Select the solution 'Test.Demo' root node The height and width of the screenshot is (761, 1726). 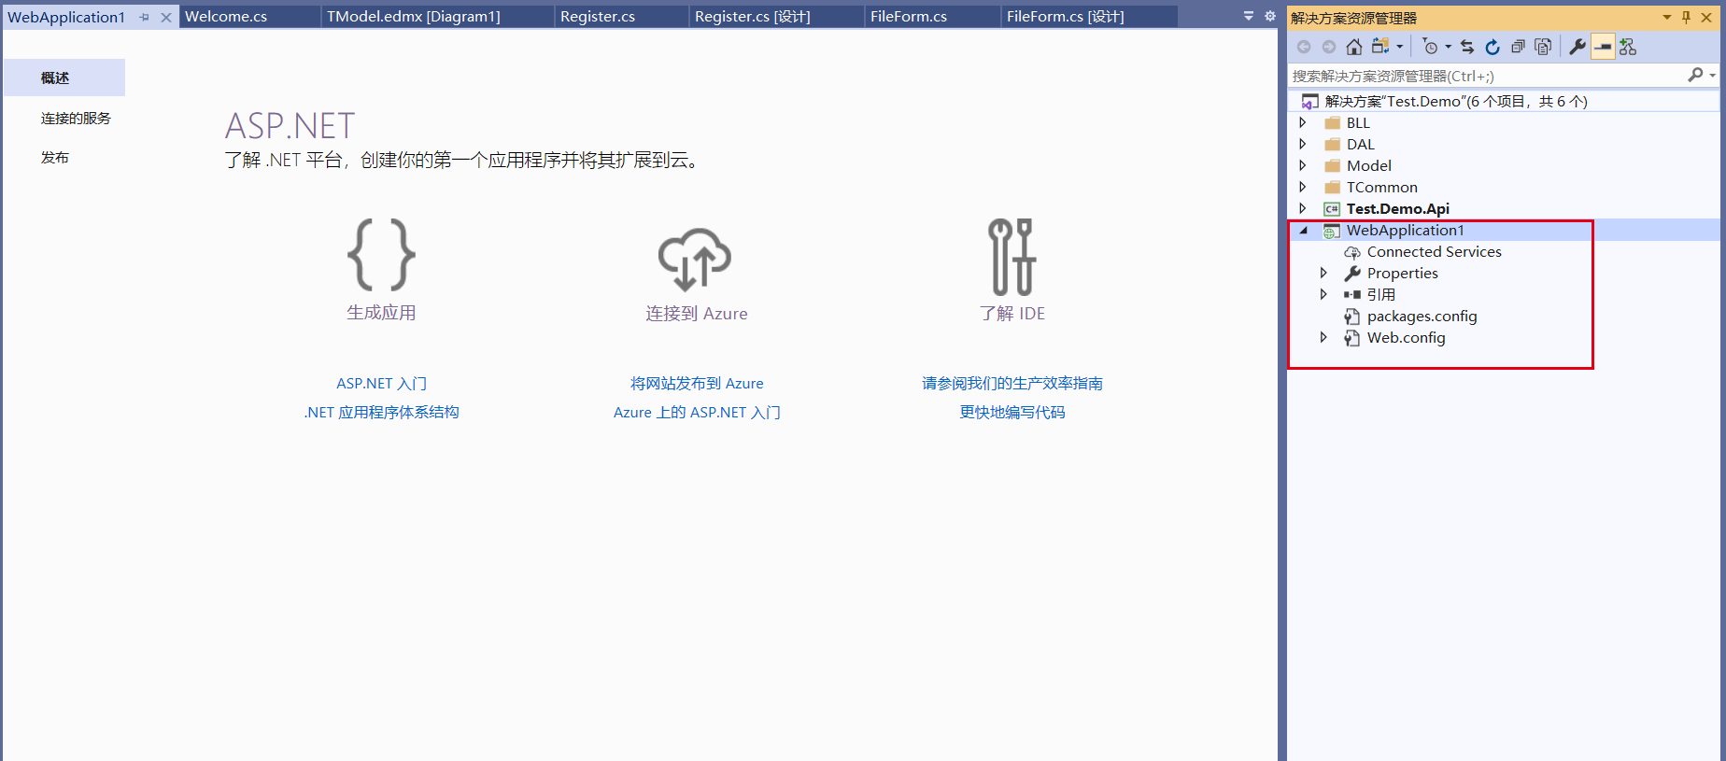[x=1455, y=101]
